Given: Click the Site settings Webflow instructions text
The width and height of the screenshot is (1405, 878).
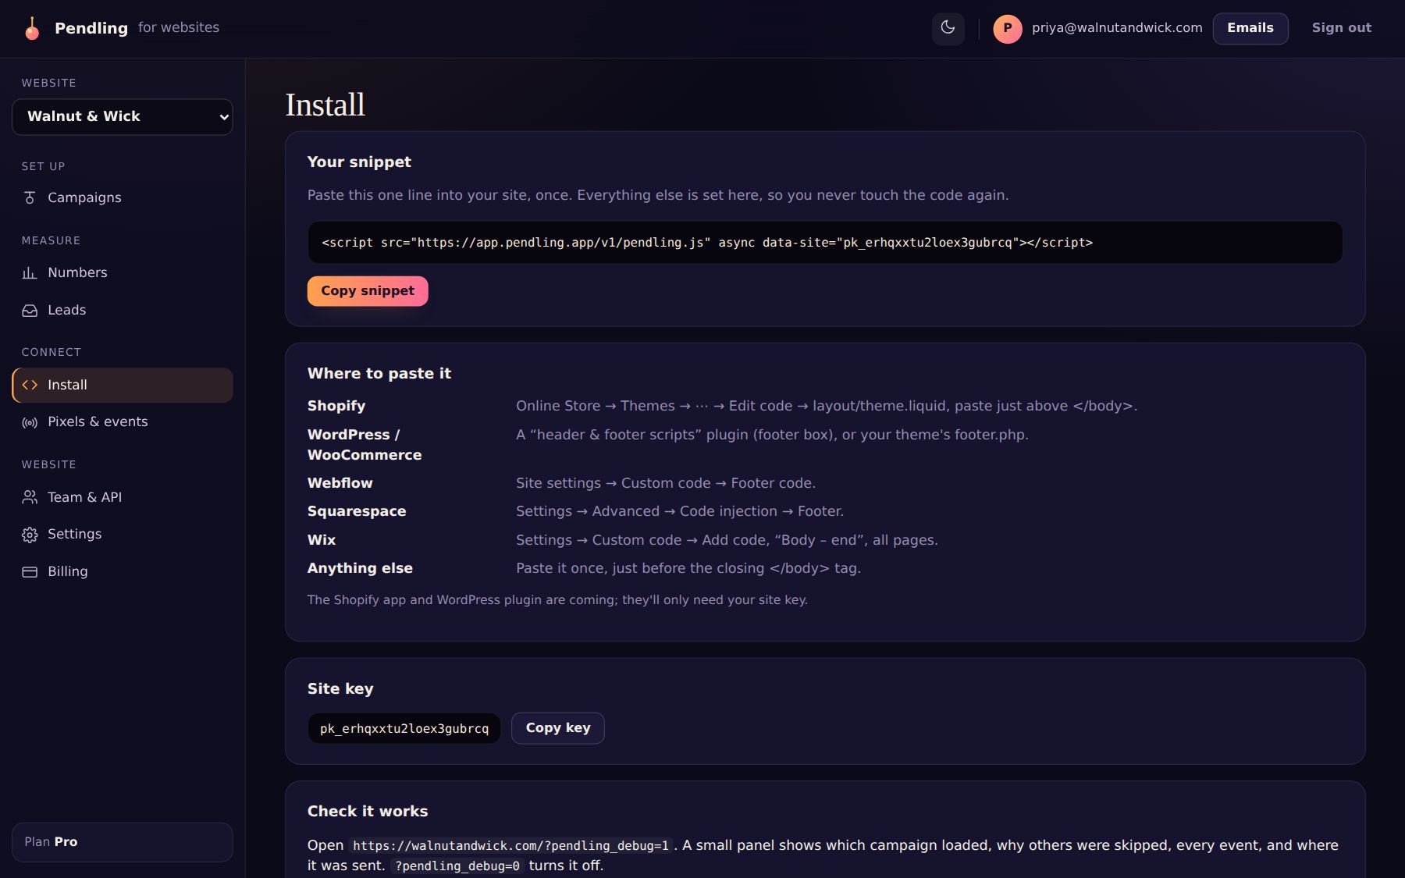Looking at the screenshot, I should 666,483.
